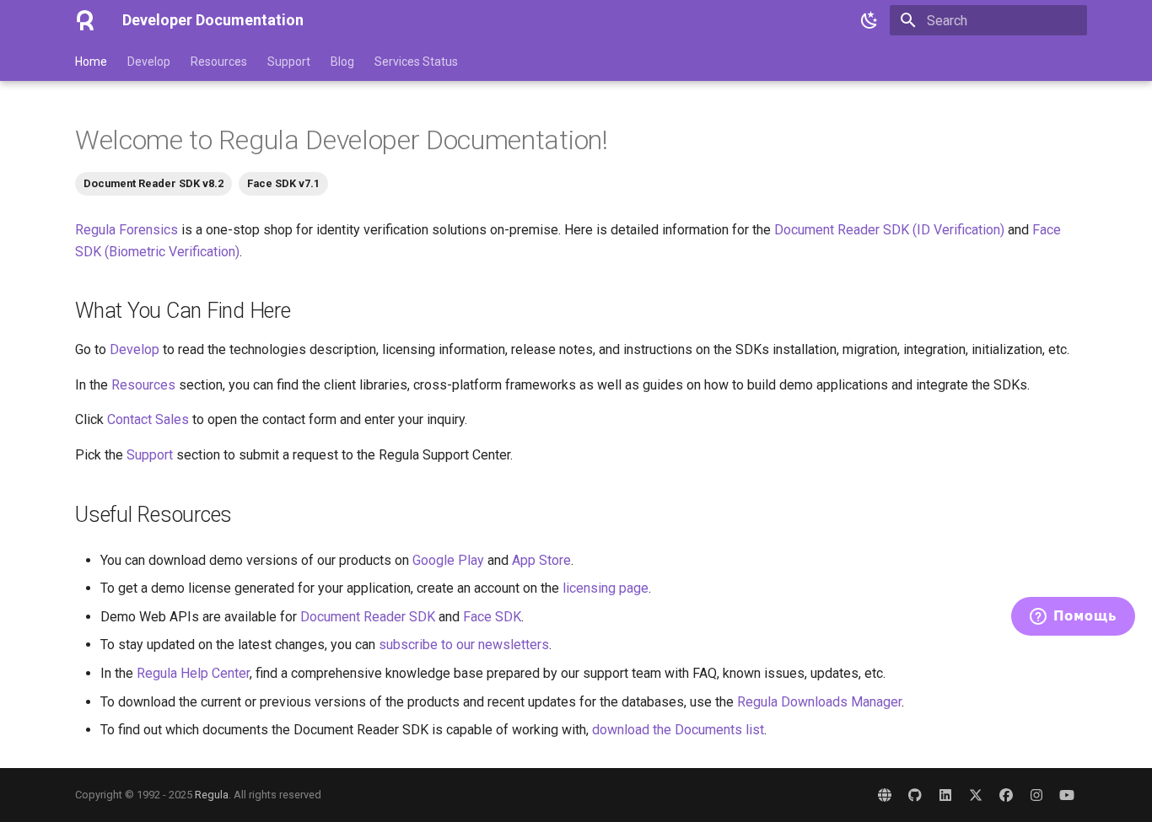The height and width of the screenshot is (822, 1152).
Task: Focus the Search input field
Action: [x=988, y=20]
